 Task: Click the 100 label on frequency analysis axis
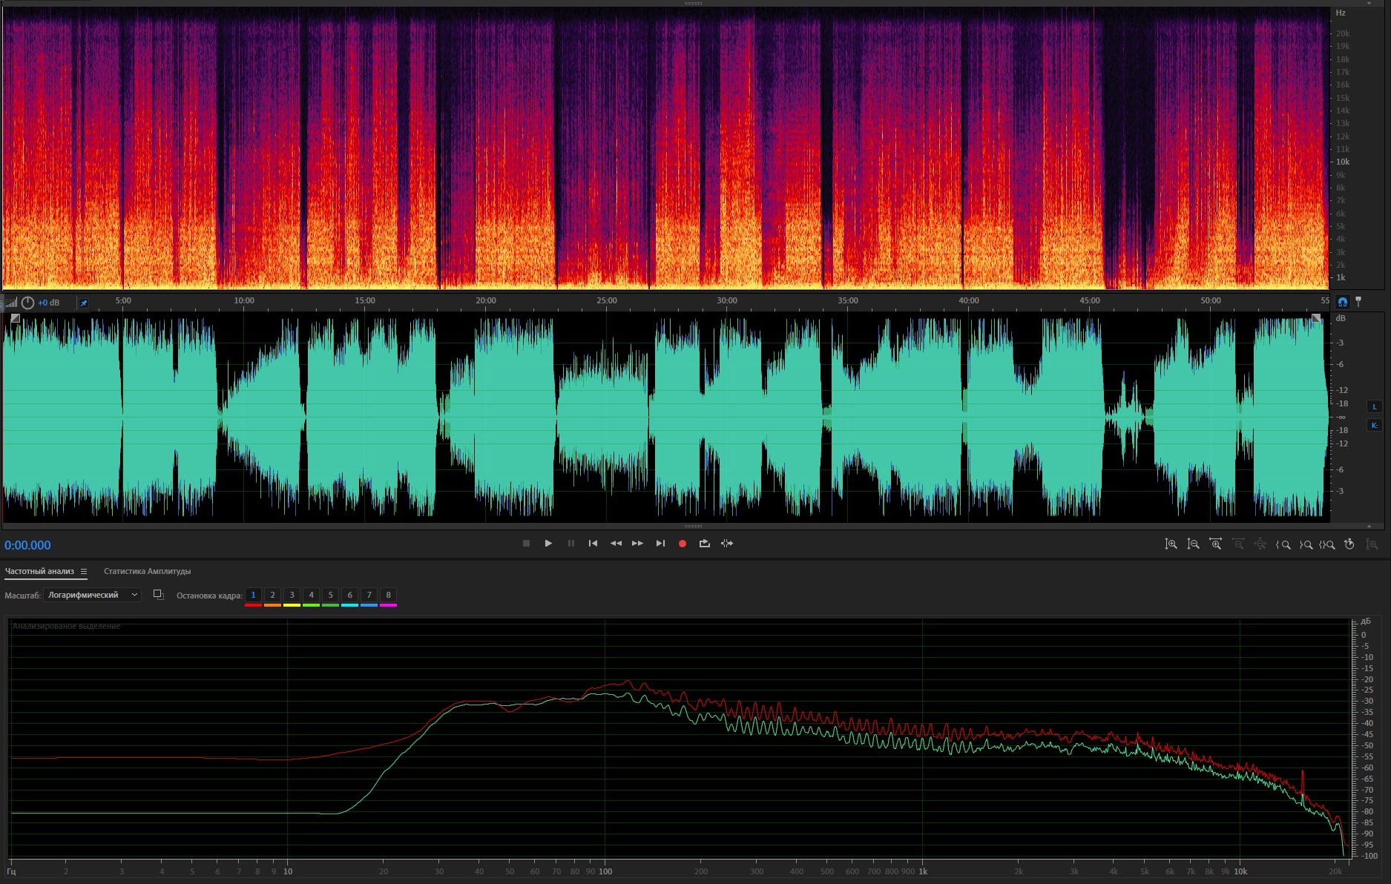(605, 871)
